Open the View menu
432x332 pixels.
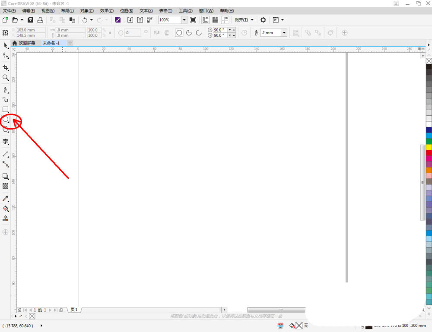pyautogui.click(x=48, y=11)
